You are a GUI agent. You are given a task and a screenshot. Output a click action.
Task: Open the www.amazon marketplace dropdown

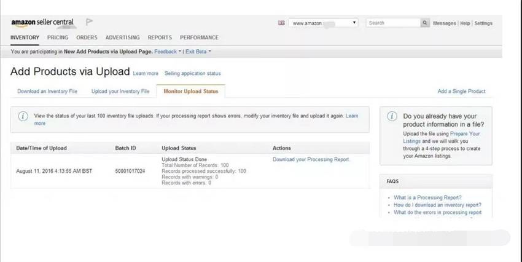(323, 23)
